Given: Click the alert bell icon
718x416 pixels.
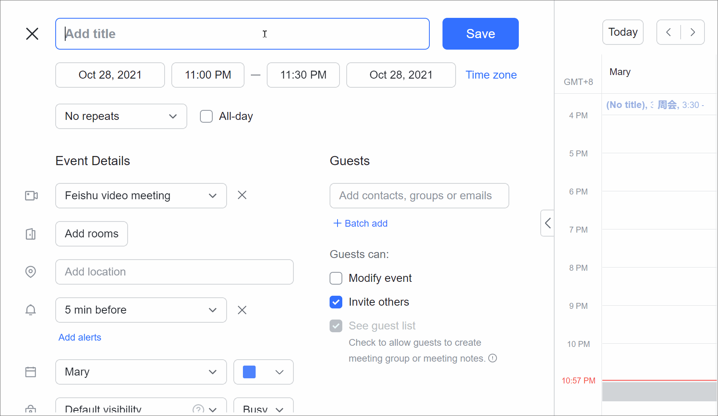Looking at the screenshot, I should click(31, 310).
